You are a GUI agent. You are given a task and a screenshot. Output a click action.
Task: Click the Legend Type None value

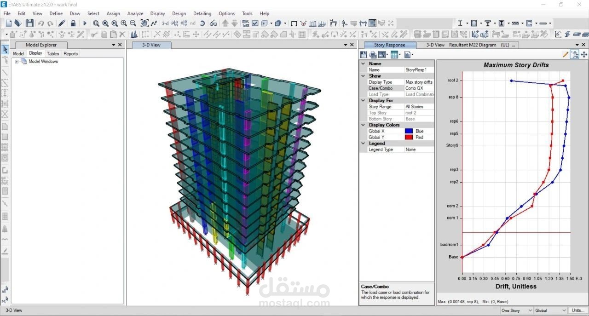tap(419, 149)
